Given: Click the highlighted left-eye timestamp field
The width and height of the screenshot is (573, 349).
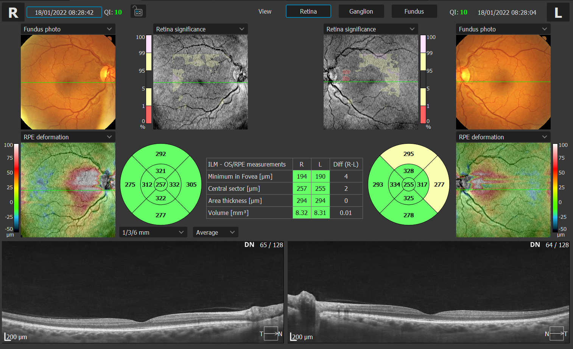Looking at the screenshot, I should [x=64, y=12].
